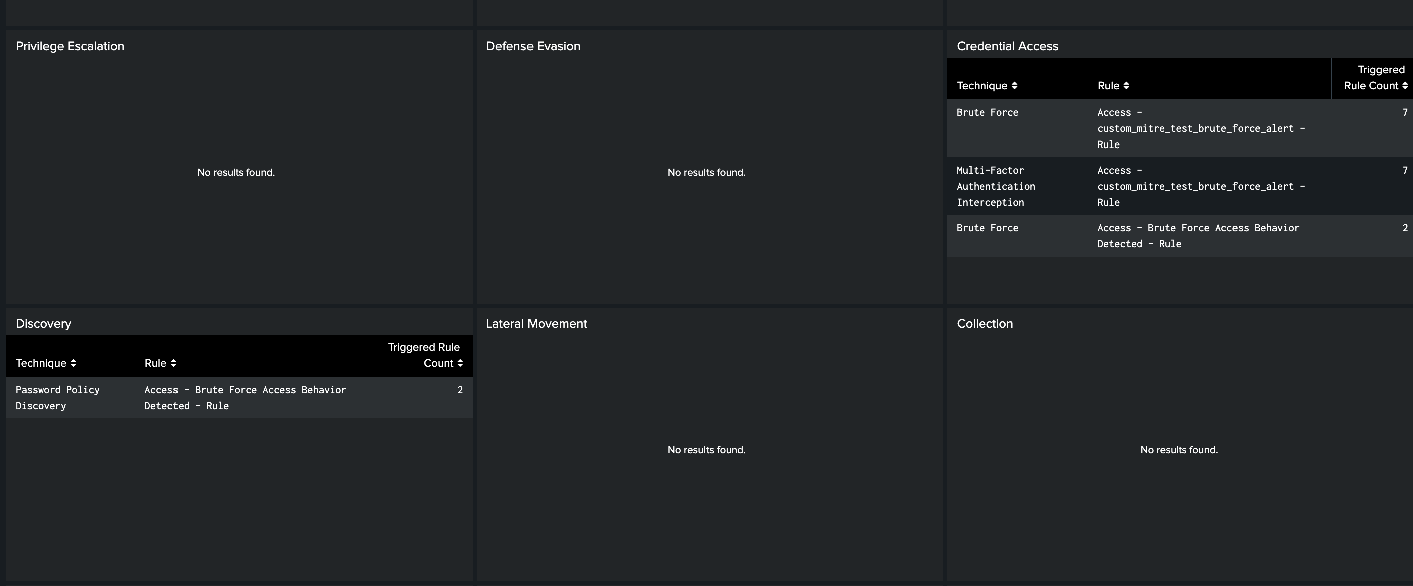Sort Credential Access table by Technique icon
Viewport: 1413px width, 586px height.
1014,86
